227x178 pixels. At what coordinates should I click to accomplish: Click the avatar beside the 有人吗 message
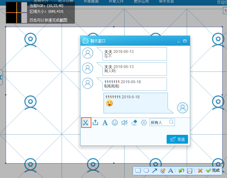click(x=88, y=68)
